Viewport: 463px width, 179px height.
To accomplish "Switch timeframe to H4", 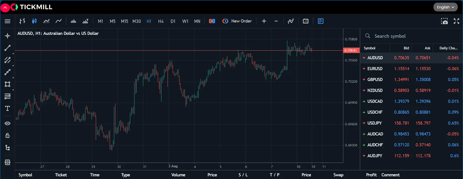I will click(161, 21).
